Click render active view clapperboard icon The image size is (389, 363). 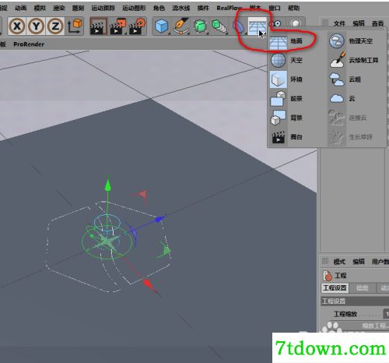point(99,26)
